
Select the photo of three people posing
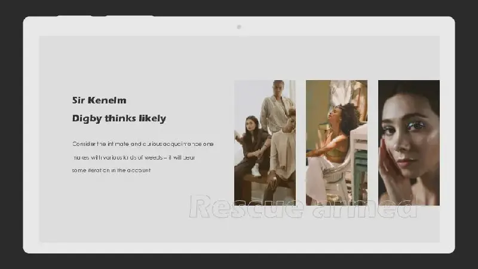(265, 143)
